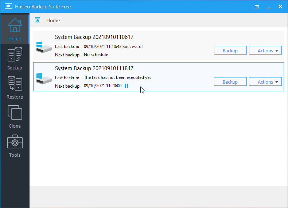Open the Tools toolbox in sidebar
Viewport: 288px width, 208px height.
tap(15, 145)
